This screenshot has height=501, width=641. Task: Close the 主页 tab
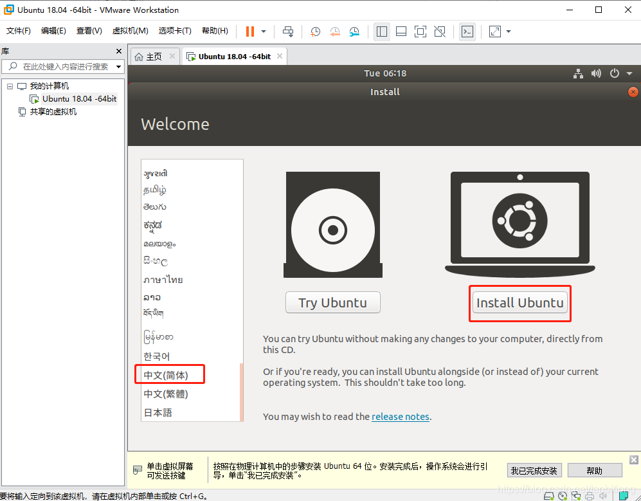click(172, 56)
